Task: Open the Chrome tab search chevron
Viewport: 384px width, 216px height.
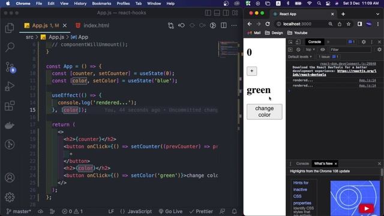Action: pos(377,14)
